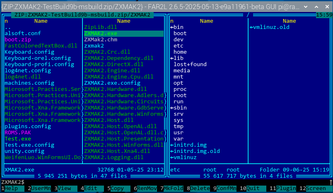Image resolution: width=333 pixels, height=193 pixels.
Task: Select plugins.config file
Action: click(28, 126)
